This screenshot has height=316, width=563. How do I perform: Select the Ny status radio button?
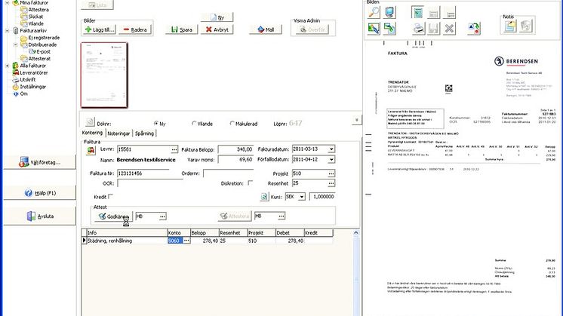(x=156, y=124)
